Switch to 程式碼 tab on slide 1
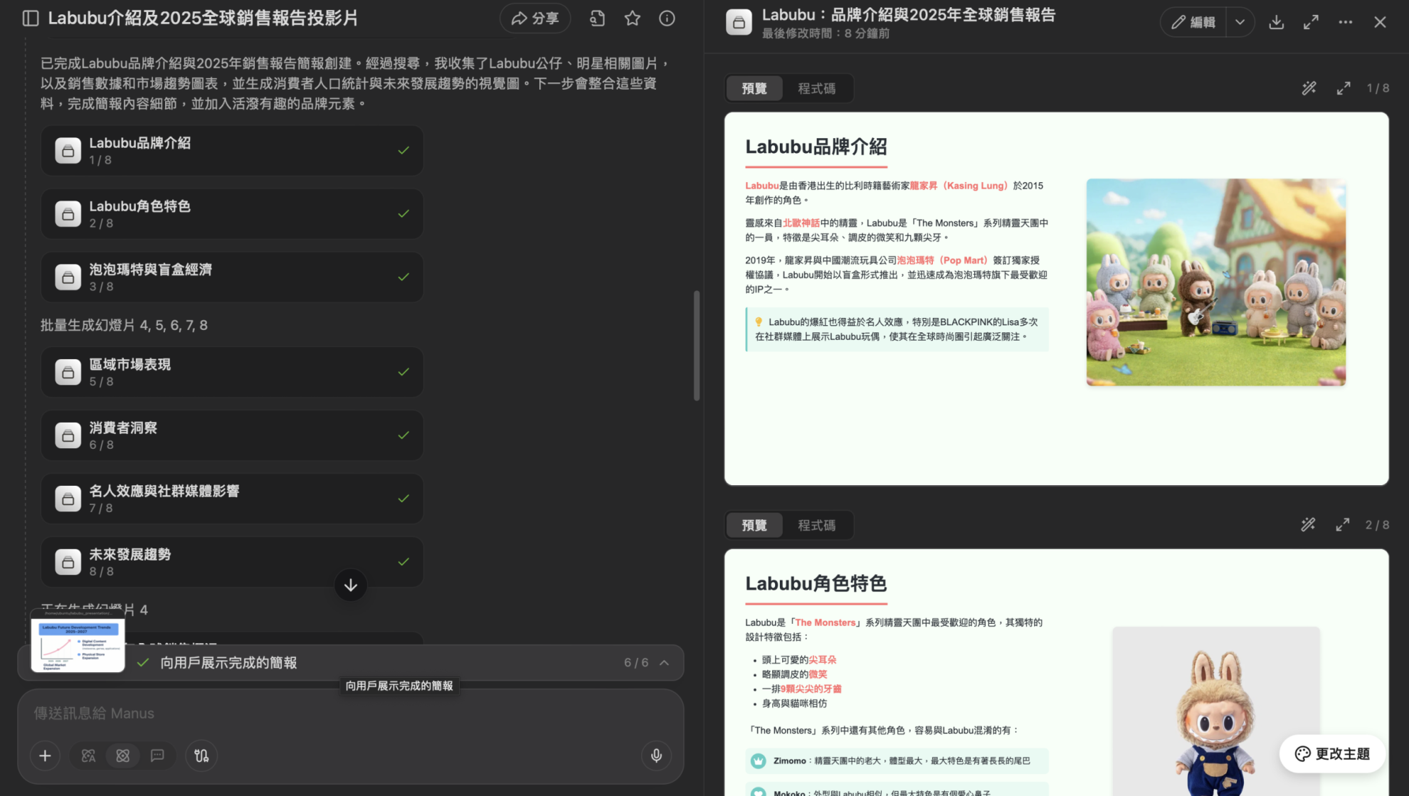1409x796 pixels. (x=816, y=89)
